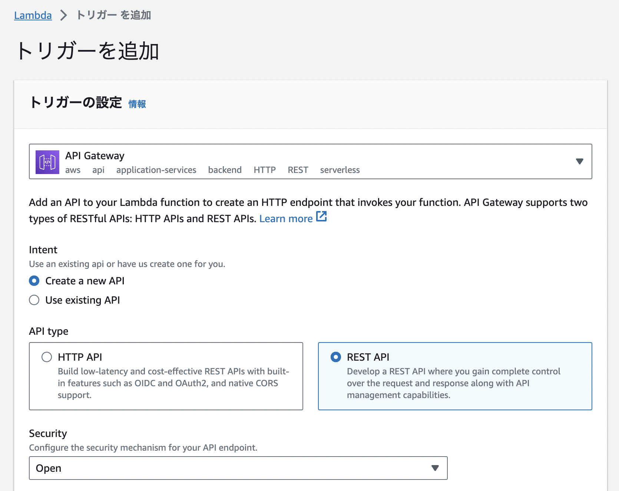Select the Use existing API radio button
This screenshot has height=491, width=619.
34,300
